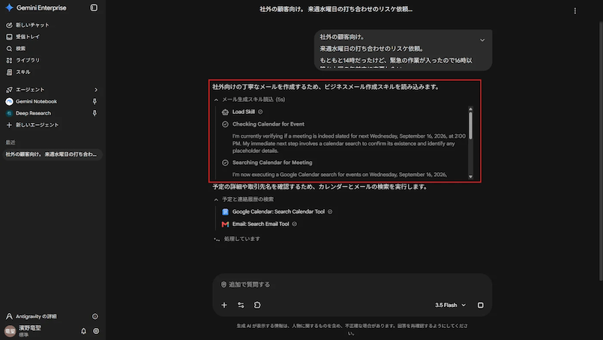Click the follow-up question input field

click(352, 285)
